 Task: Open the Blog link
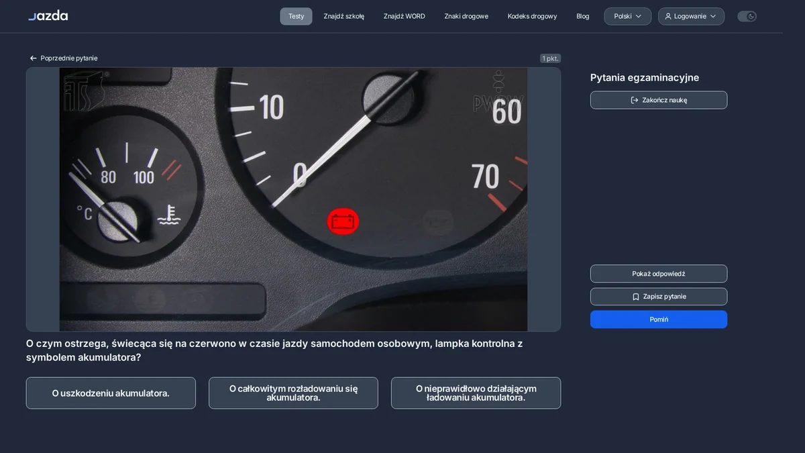[x=583, y=16]
